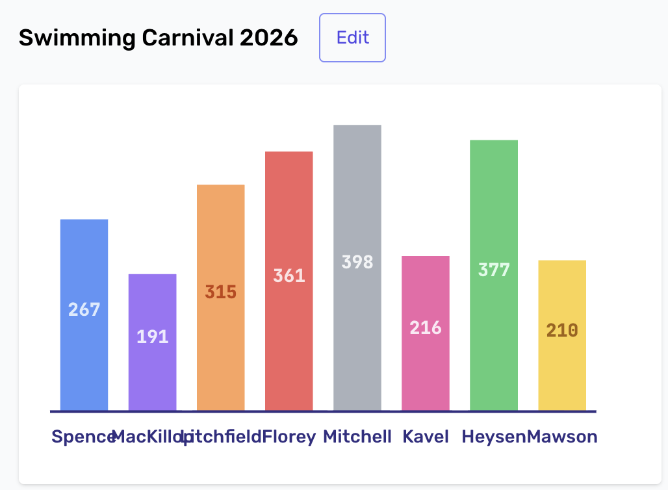Viewport: 668px width, 490px height.
Task: Select the Heysen axis label
Action: pos(493,437)
